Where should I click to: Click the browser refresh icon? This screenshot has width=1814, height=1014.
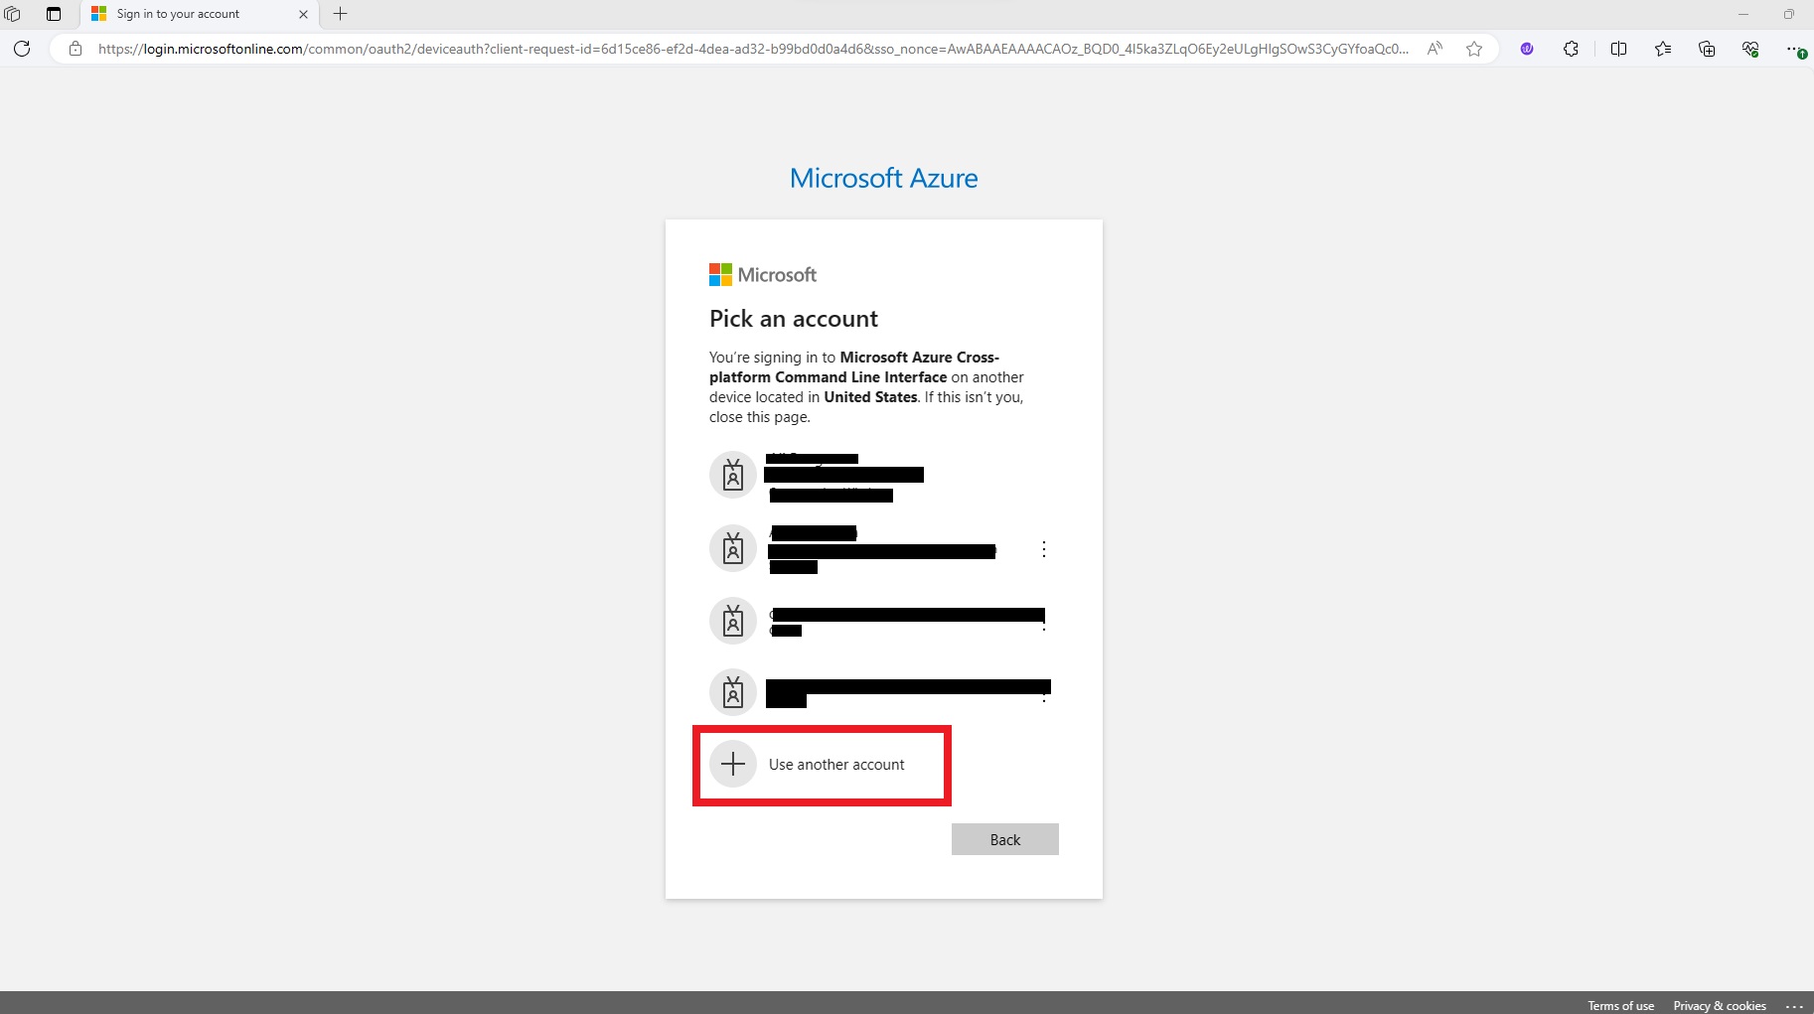pos(22,49)
